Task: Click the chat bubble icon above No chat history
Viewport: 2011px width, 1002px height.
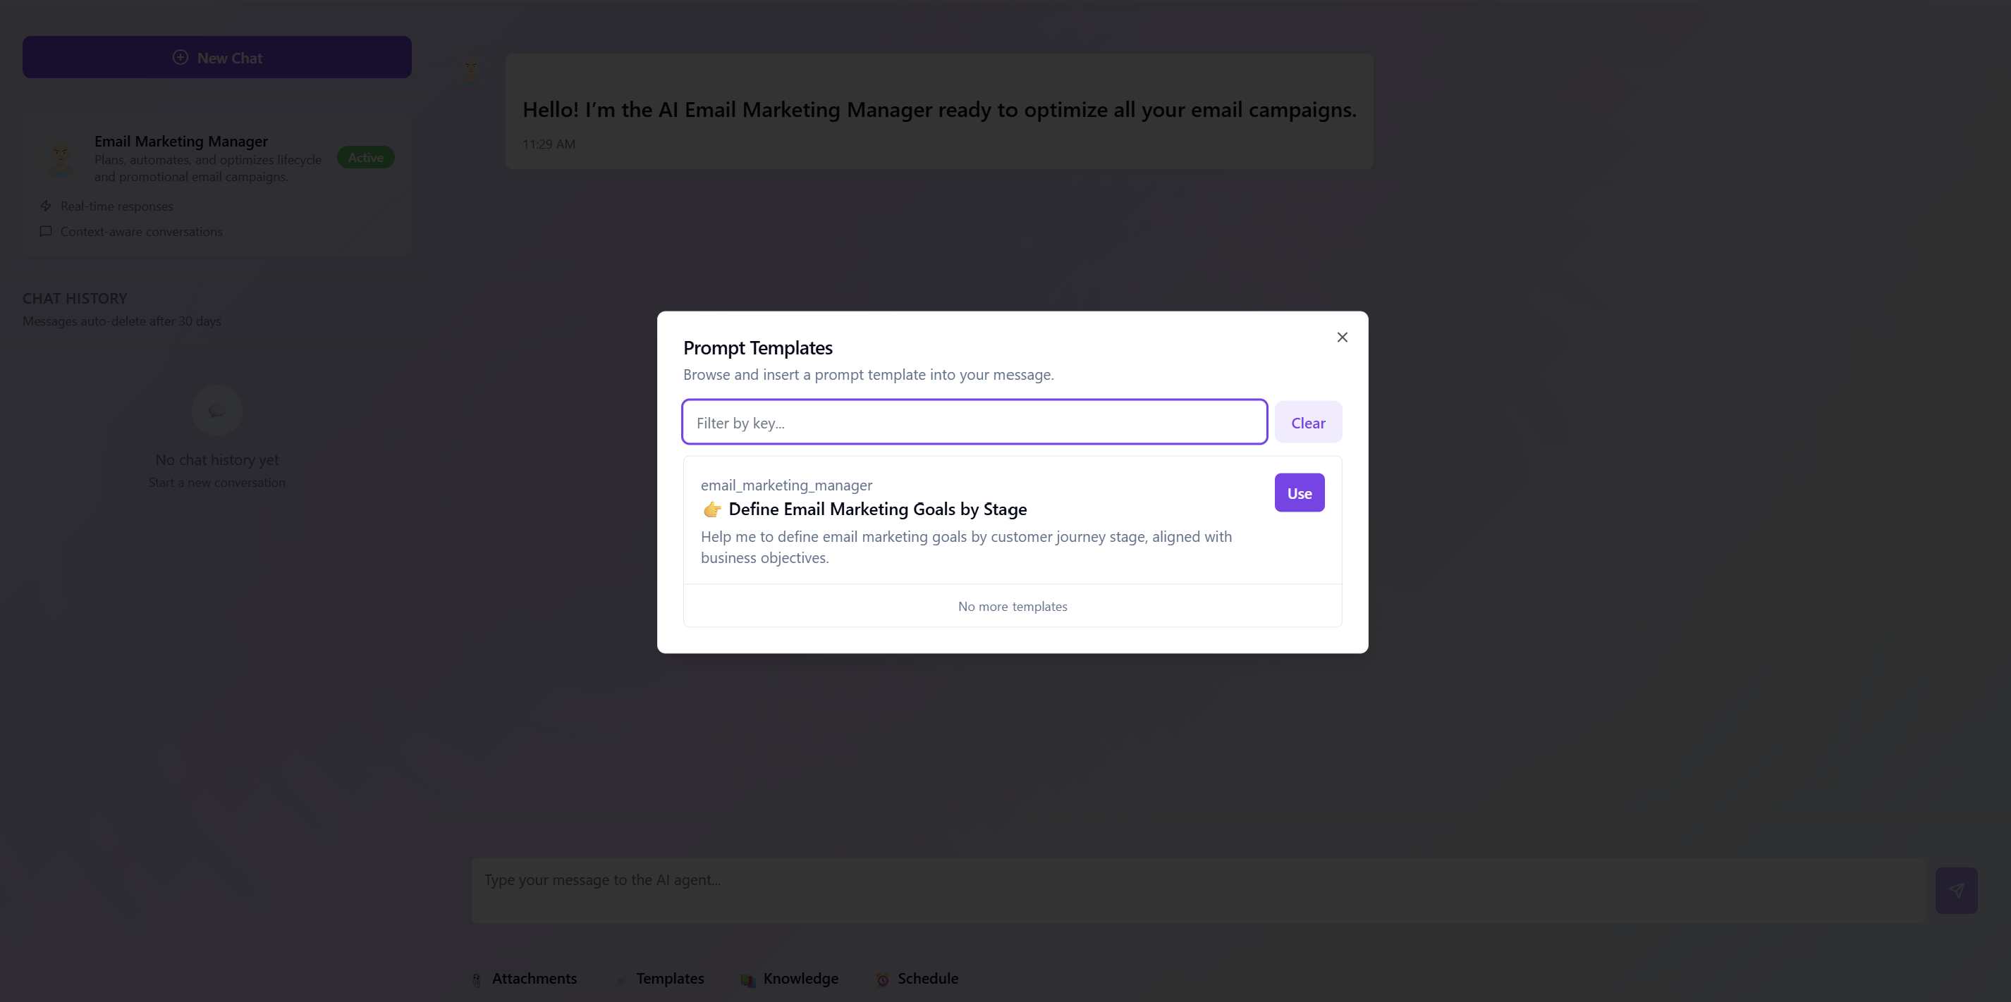Action: pos(216,409)
